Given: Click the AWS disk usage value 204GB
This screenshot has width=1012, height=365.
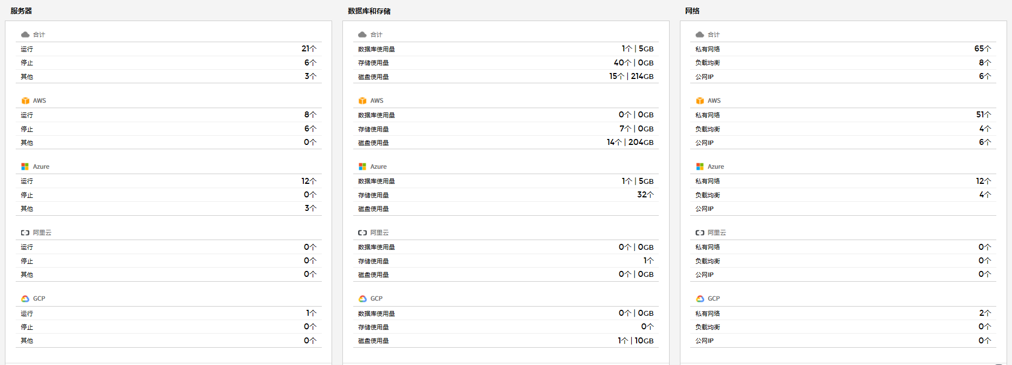Looking at the screenshot, I should click(x=641, y=142).
